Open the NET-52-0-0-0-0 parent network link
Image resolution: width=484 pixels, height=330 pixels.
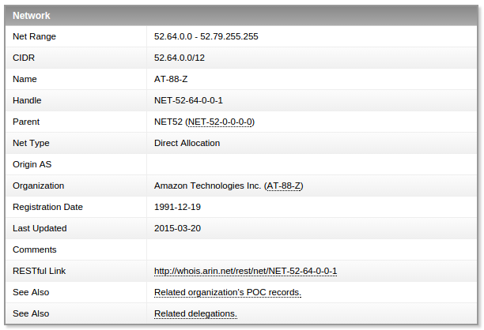pos(220,122)
